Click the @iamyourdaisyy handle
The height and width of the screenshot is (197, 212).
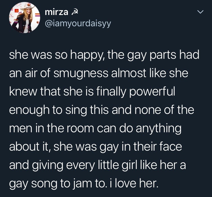point(78,24)
